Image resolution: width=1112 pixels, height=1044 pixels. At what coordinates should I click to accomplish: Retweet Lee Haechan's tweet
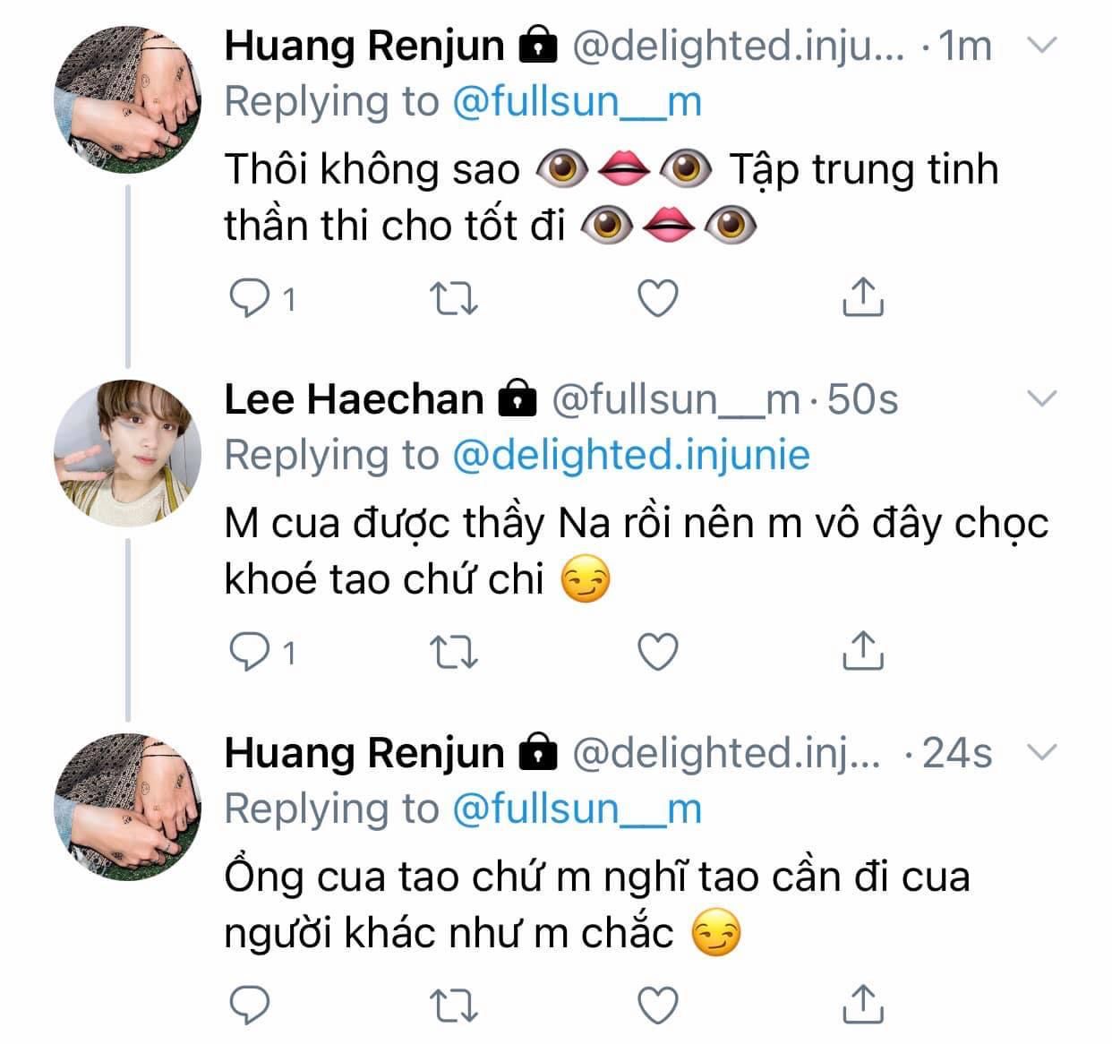tap(454, 652)
